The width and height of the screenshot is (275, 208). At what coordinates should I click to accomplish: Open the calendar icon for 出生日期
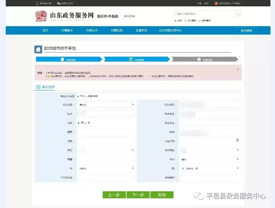click(238, 141)
